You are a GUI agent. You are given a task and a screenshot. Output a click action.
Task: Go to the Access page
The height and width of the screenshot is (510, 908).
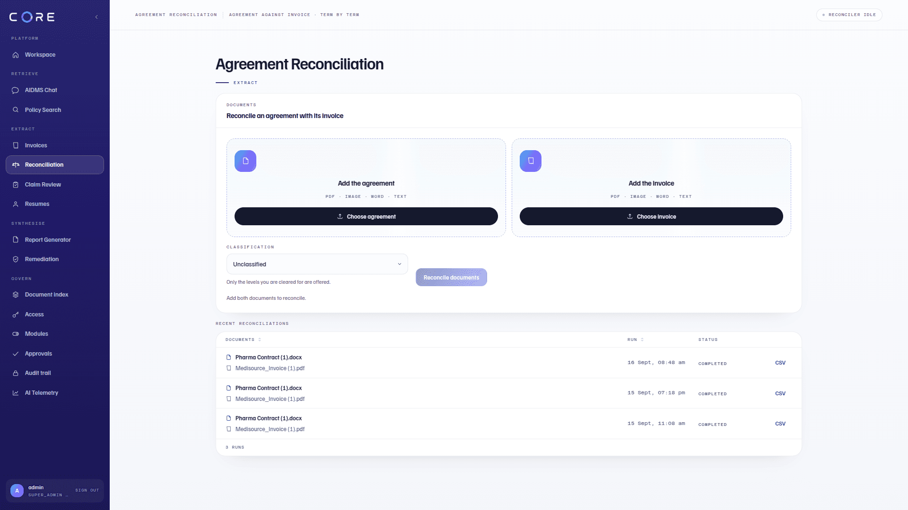click(x=55, y=314)
